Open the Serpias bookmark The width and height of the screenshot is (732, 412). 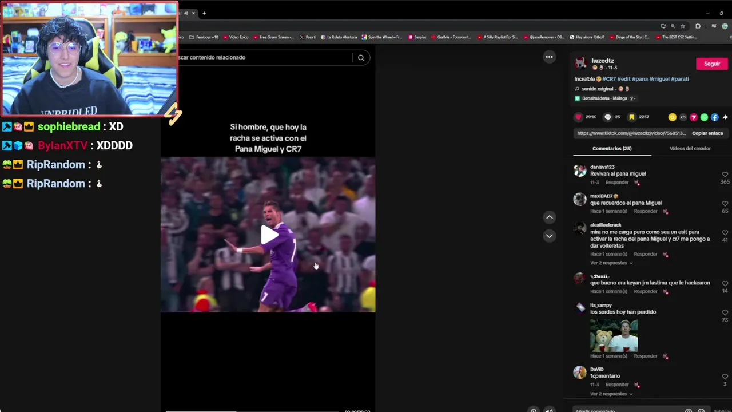tap(417, 37)
